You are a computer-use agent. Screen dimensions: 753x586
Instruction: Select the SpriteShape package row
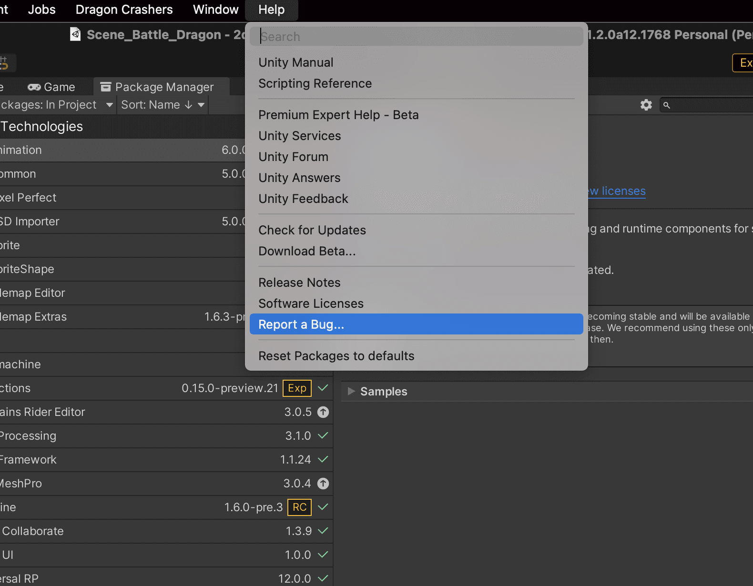coord(122,269)
